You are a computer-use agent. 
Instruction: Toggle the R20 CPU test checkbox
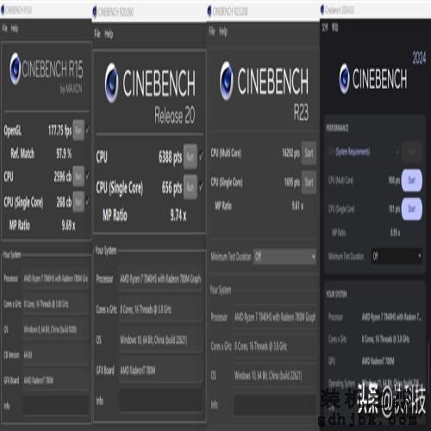(201, 157)
